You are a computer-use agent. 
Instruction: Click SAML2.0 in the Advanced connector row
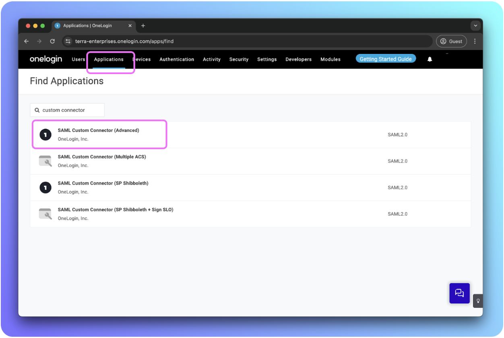pyautogui.click(x=397, y=135)
